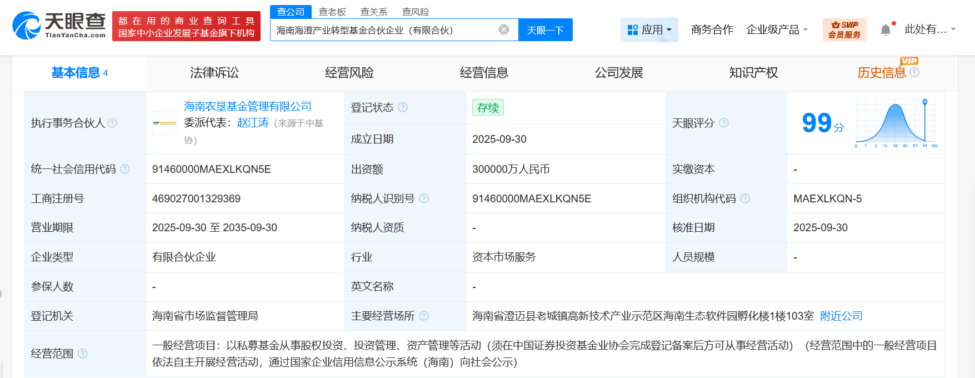Open 海南农垦基金管理有限公司 link
Screen dimensions: 975x378
tap(247, 106)
